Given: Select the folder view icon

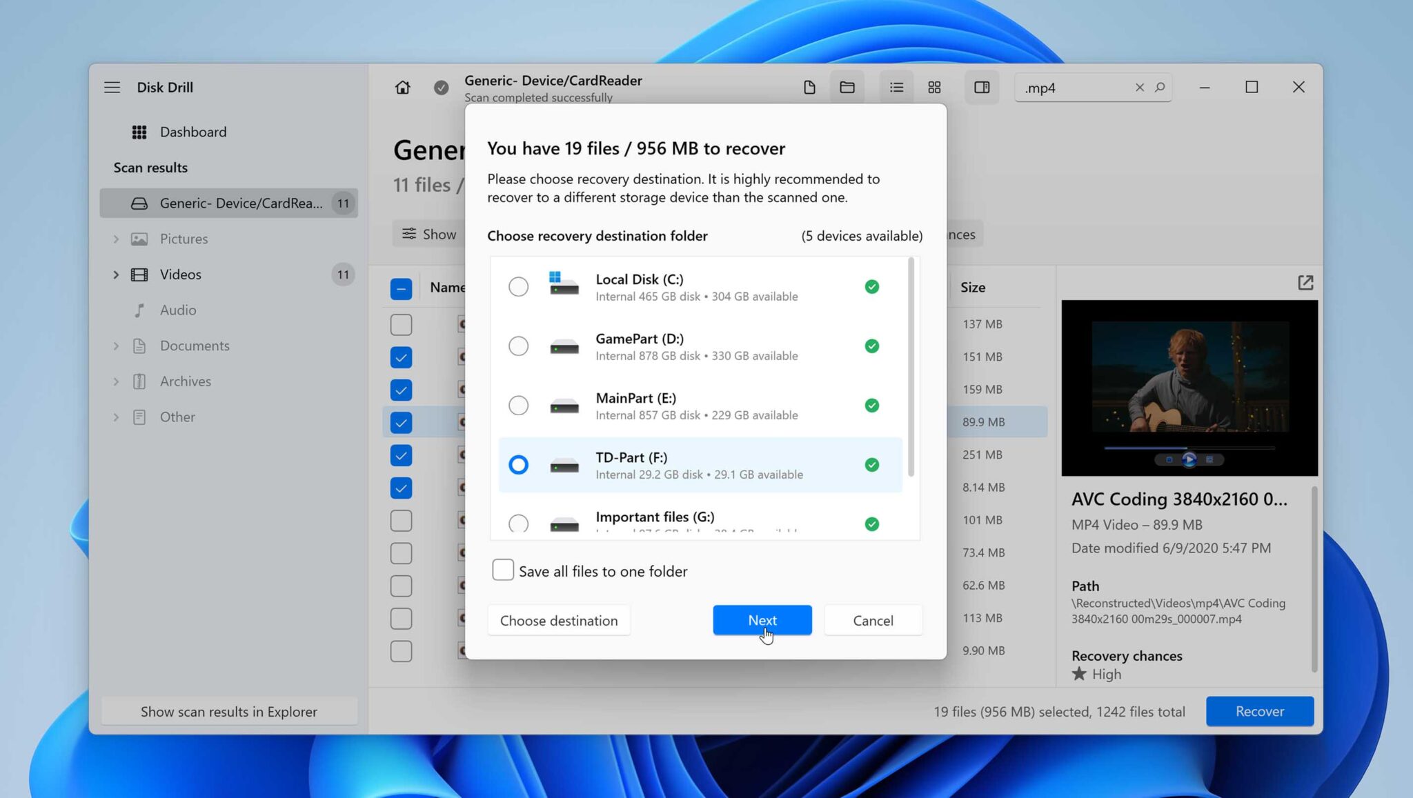Looking at the screenshot, I should 847,87.
